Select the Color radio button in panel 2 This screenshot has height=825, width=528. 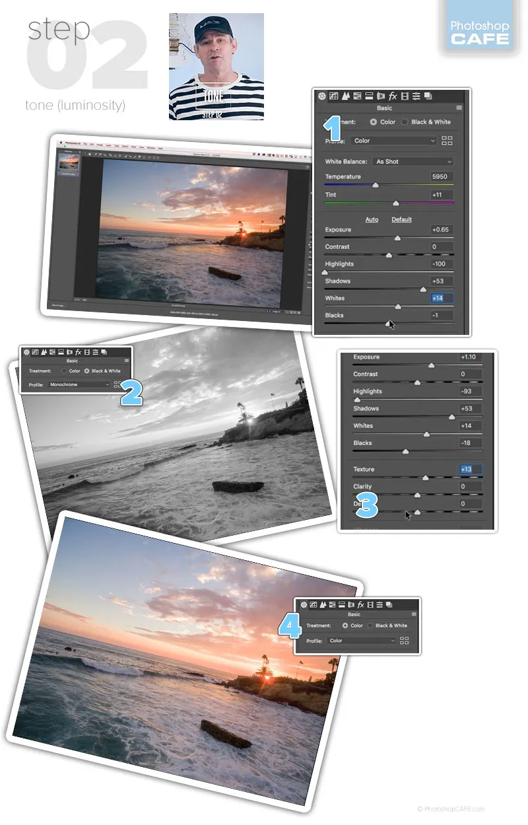click(x=64, y=371)
